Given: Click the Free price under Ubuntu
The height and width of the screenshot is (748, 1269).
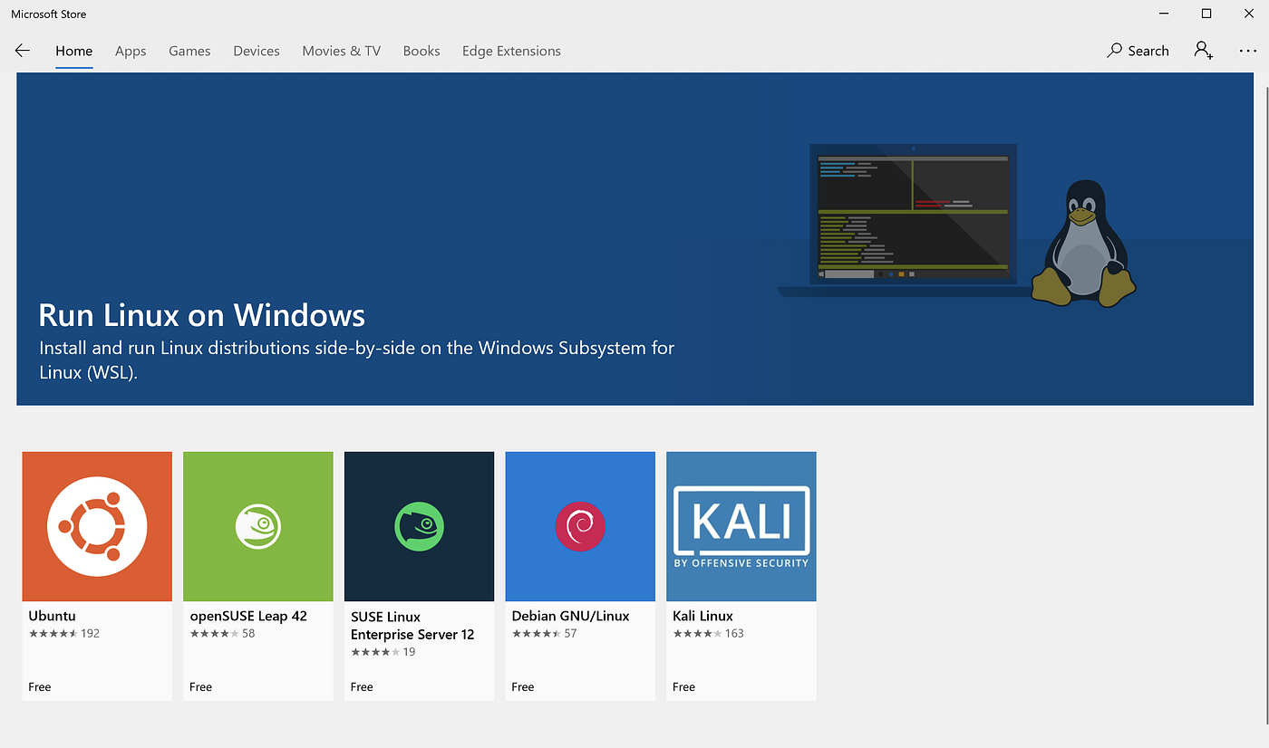Looking at the screenshot, I should (x=40, y=686).
